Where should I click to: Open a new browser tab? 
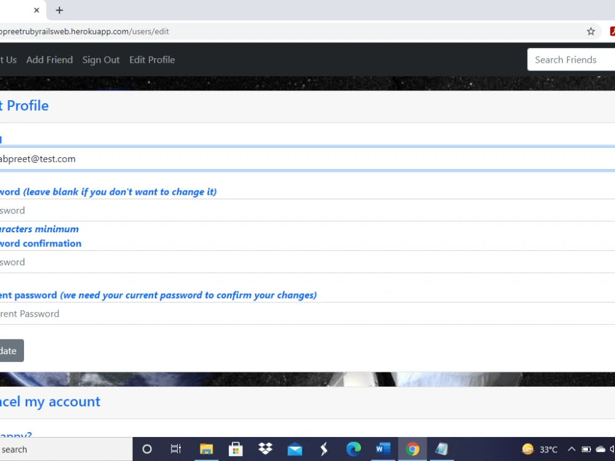[x=59, y=10]
